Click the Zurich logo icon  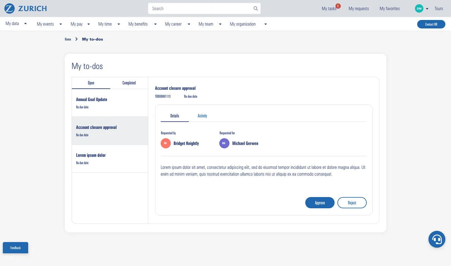[10, 8]
